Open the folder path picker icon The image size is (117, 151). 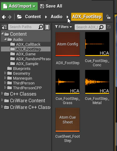(x=19, y=17)
